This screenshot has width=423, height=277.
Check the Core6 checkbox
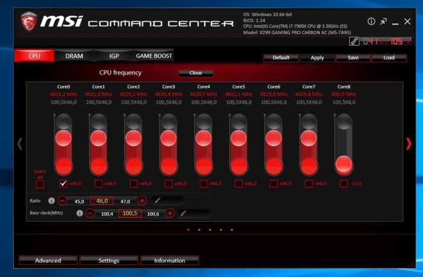(274, 184)
